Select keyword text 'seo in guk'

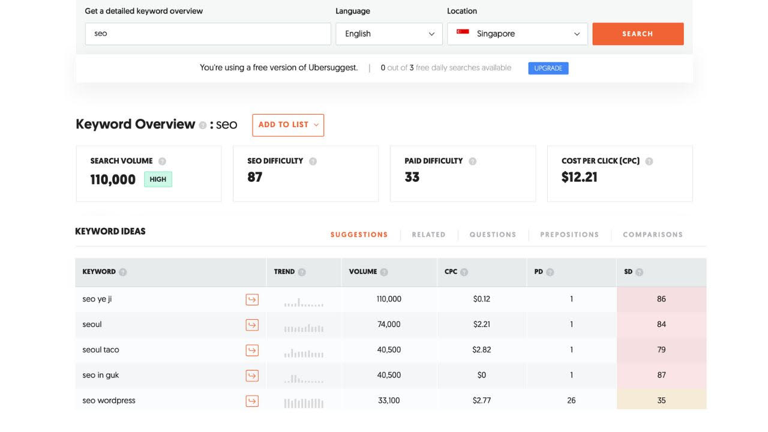(x=101, y=376)
